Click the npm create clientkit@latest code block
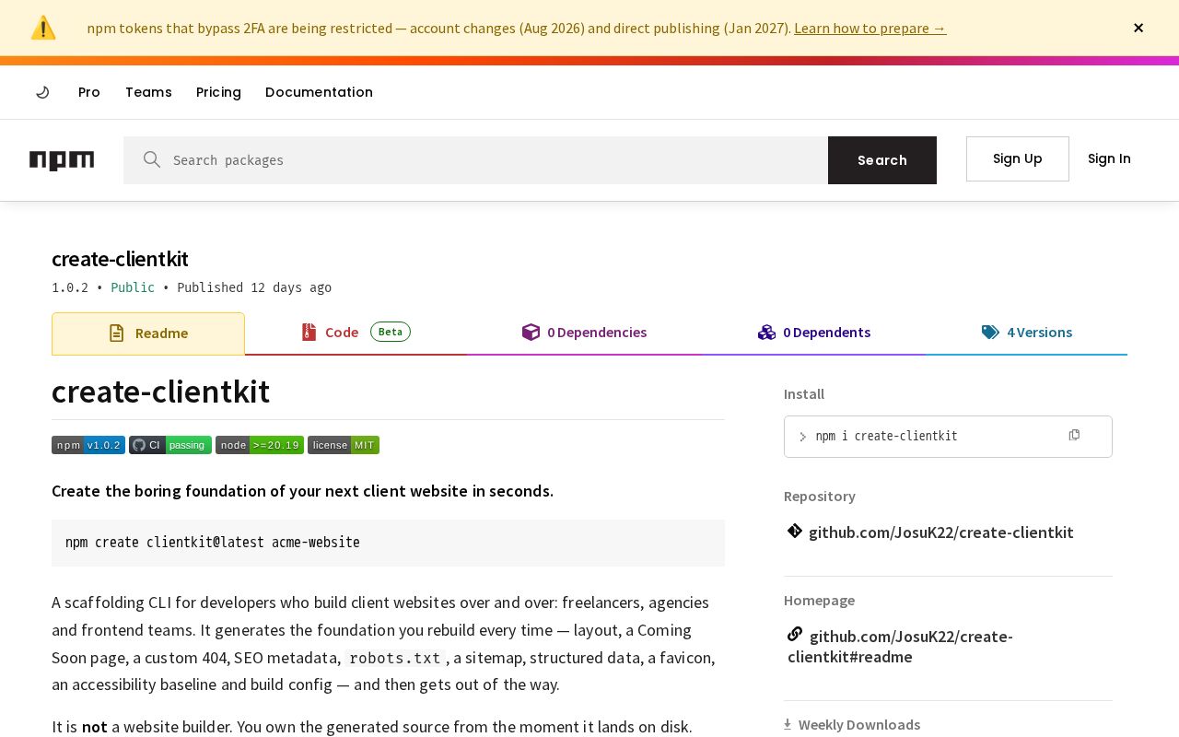1179x737 pixels. (x=388, y=543)
